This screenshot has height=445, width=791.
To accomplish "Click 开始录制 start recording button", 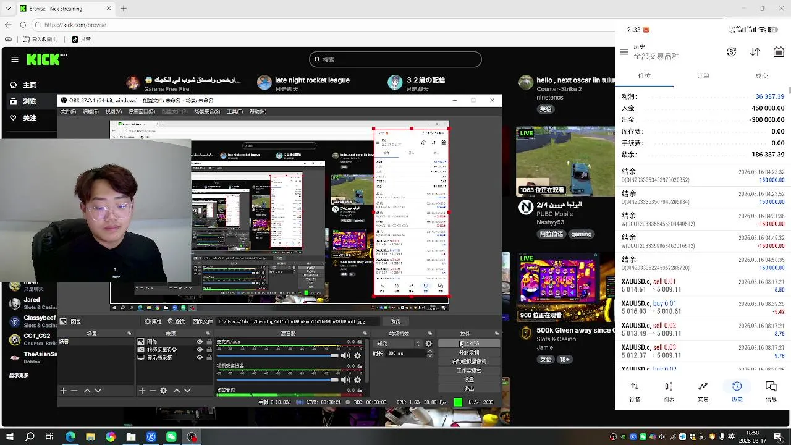I will point(469,353).
